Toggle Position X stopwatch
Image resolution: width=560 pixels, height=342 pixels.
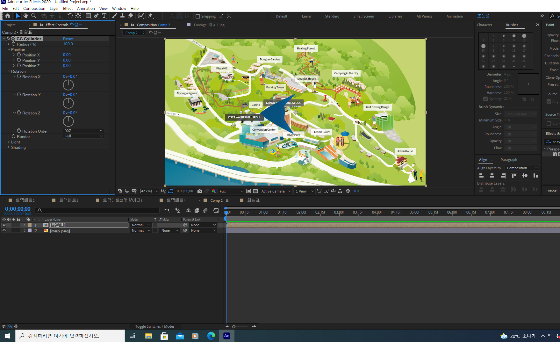19,55
